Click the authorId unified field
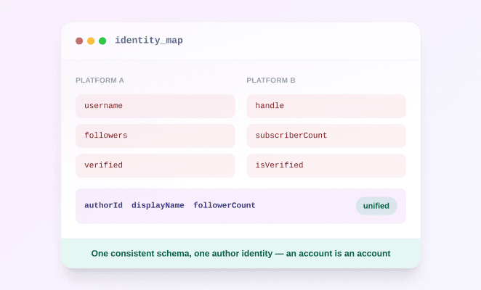 point(103,205)
